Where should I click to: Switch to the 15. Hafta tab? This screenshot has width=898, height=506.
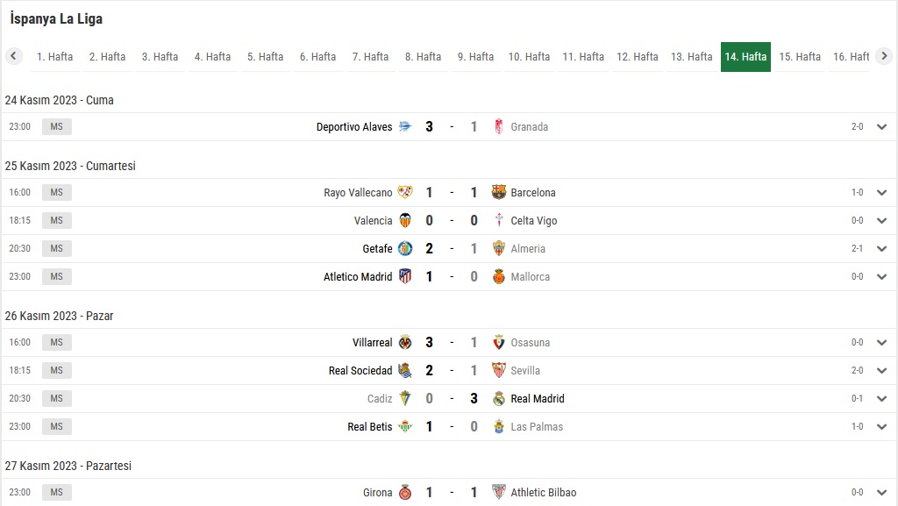(800, 57)
